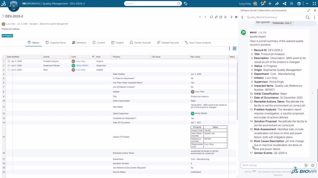Click the In Progress status badge
The image size is (318, 178).
click(7, 36)
